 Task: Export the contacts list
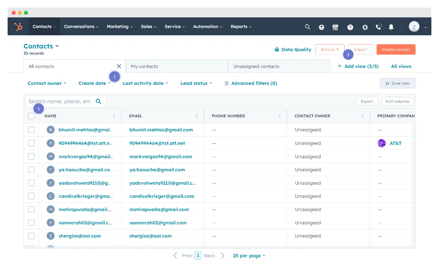click(367, 101)
